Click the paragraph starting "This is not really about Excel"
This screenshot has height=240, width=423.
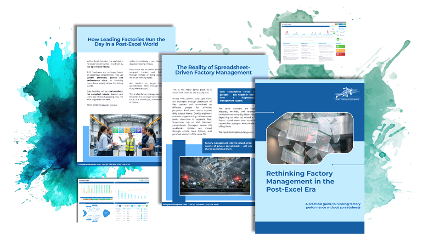(192, 91)
